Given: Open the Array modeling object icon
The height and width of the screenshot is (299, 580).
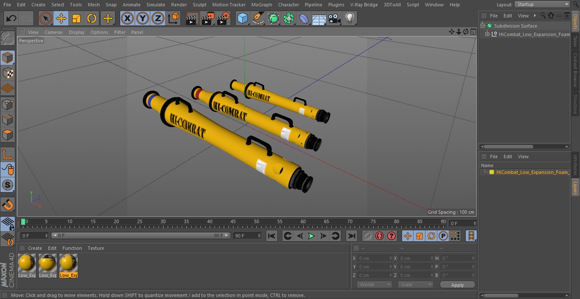Looking at the screenshot, I should tap(289, 19).
